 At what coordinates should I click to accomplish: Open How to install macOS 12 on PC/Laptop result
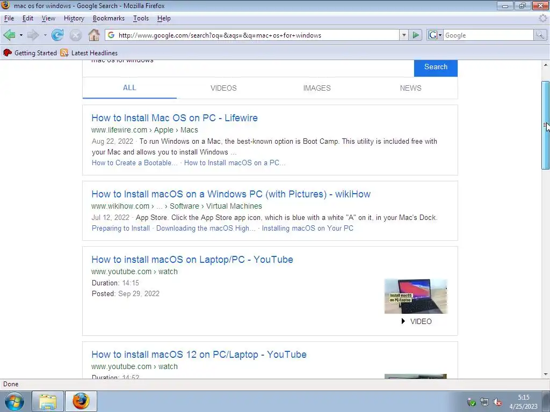199,355
